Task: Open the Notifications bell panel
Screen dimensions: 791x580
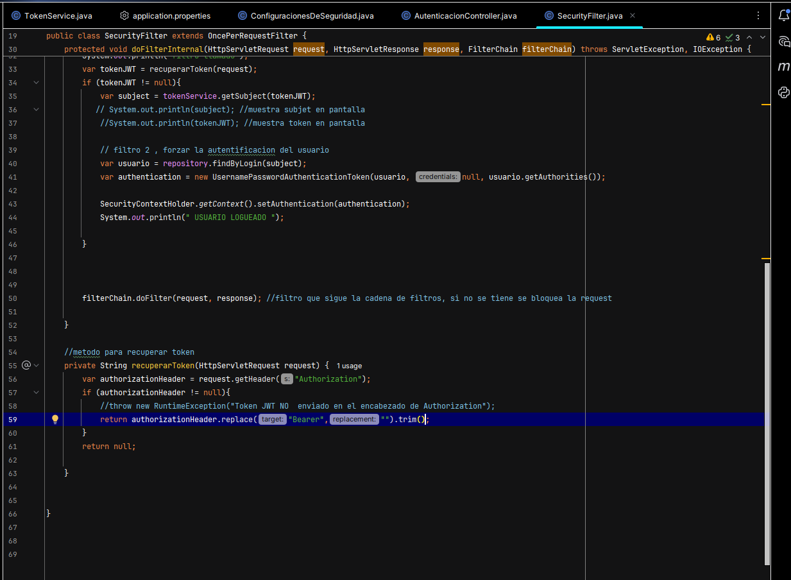Action: point(783,16)
